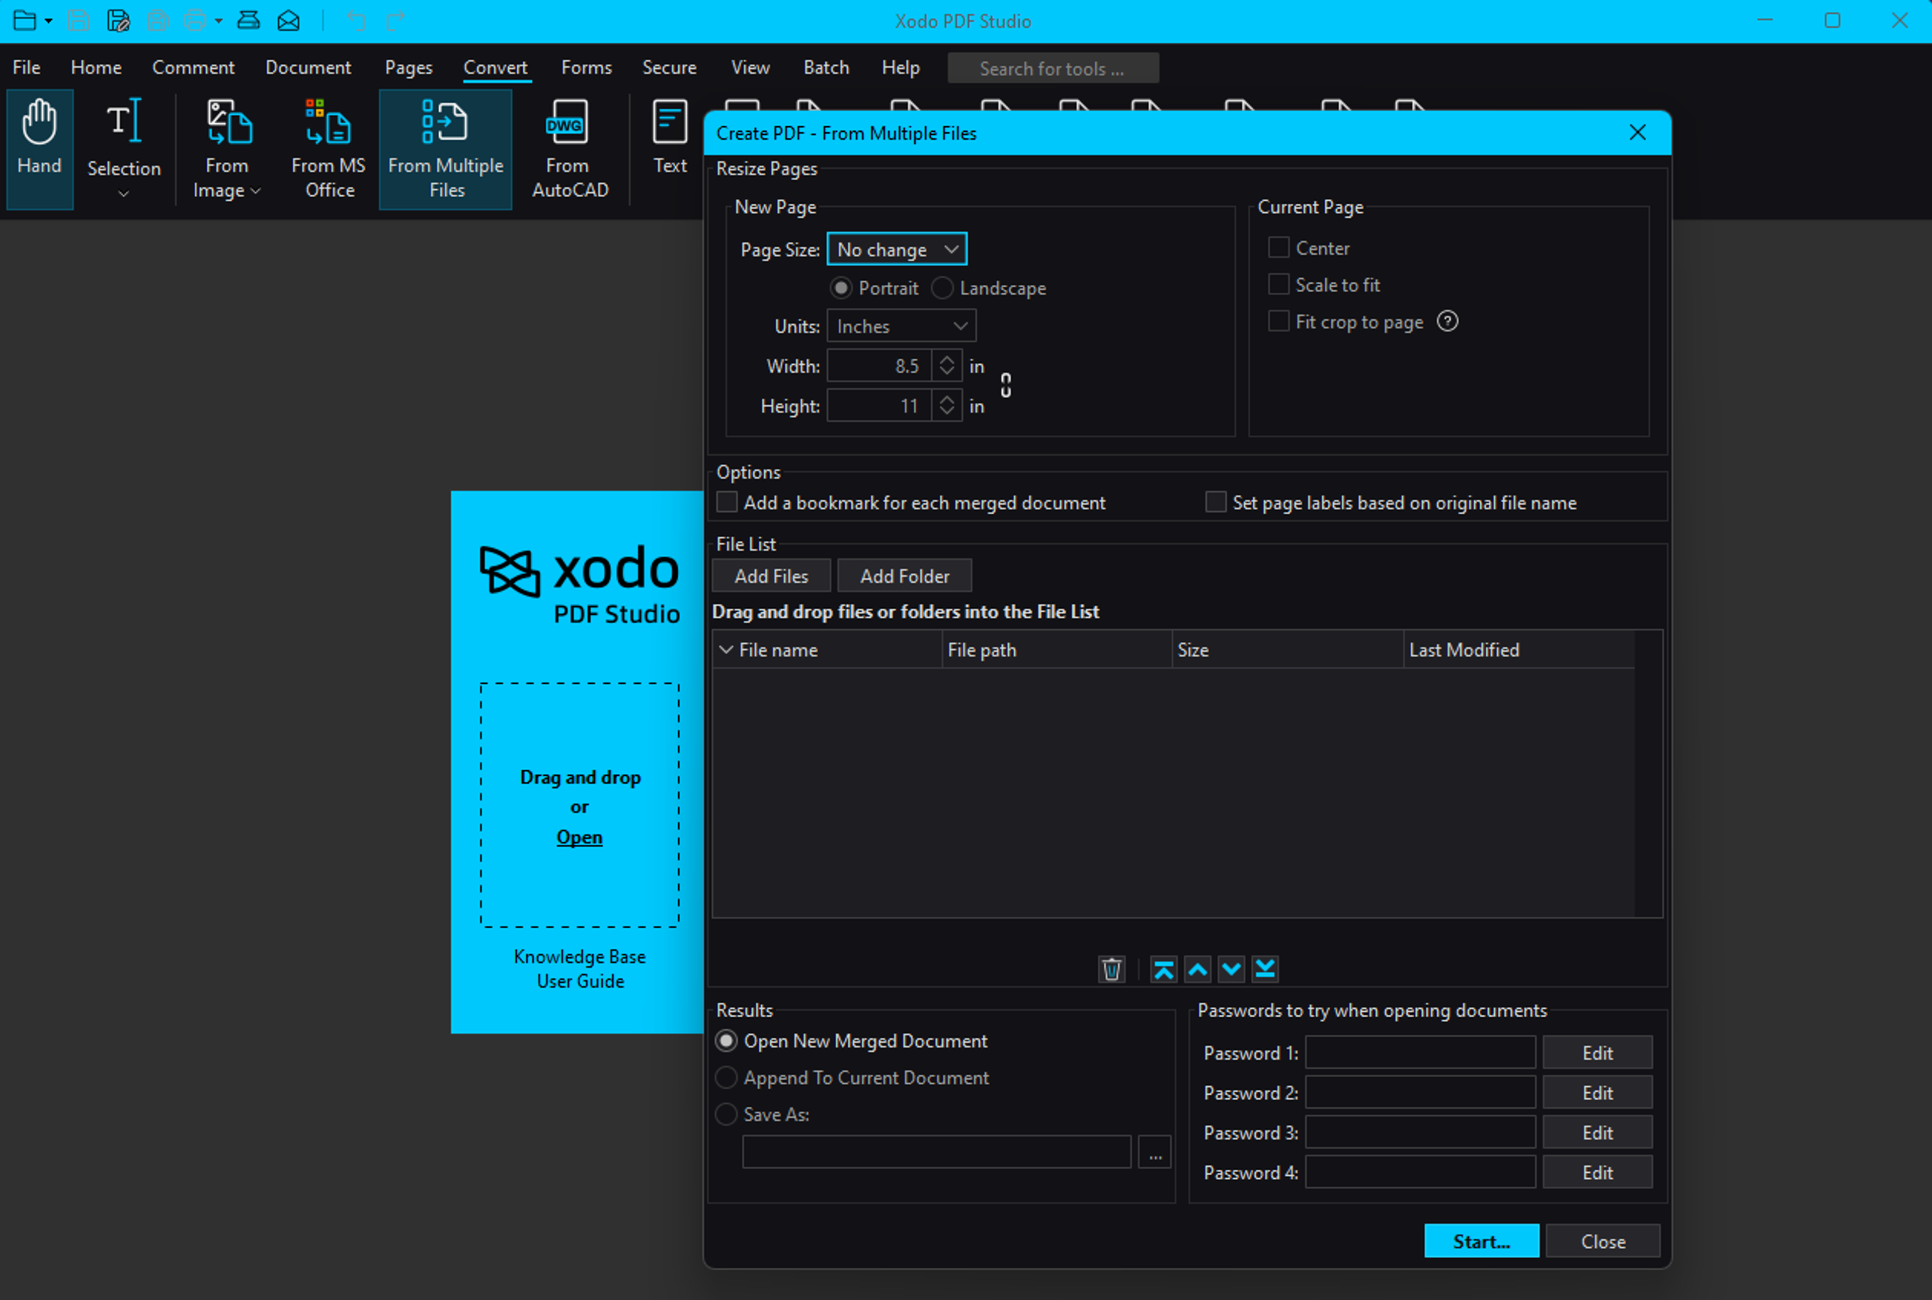This screenshot has height=1300, width=1932.
Task: Close the Create PDF dialog with X
Action: (1638, 133)
